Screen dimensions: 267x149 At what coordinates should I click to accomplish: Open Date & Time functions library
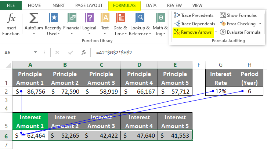coord(120,18)
